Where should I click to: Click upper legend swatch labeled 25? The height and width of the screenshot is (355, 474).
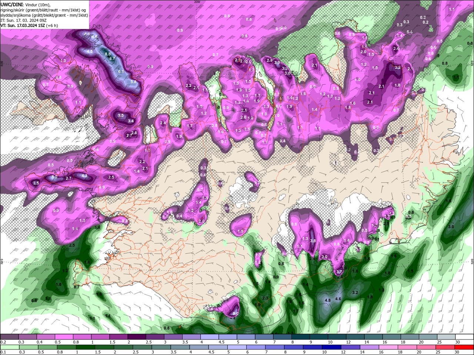[446, 337]
